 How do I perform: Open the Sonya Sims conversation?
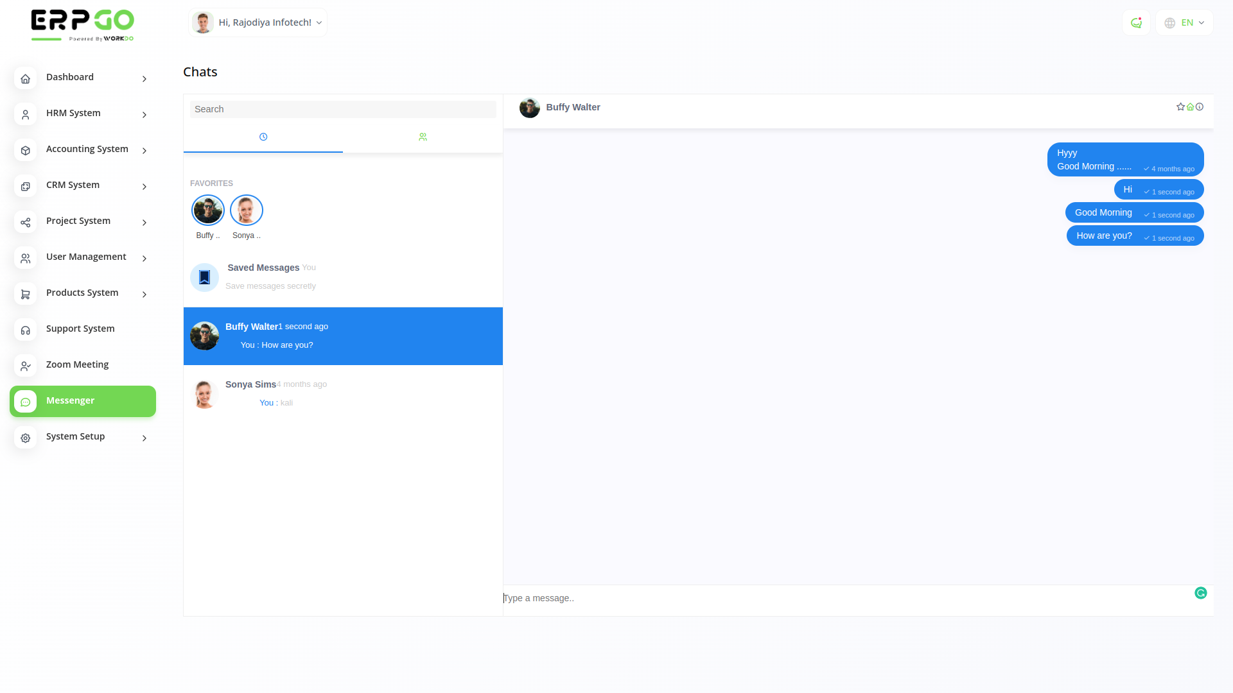click(343, 393)
